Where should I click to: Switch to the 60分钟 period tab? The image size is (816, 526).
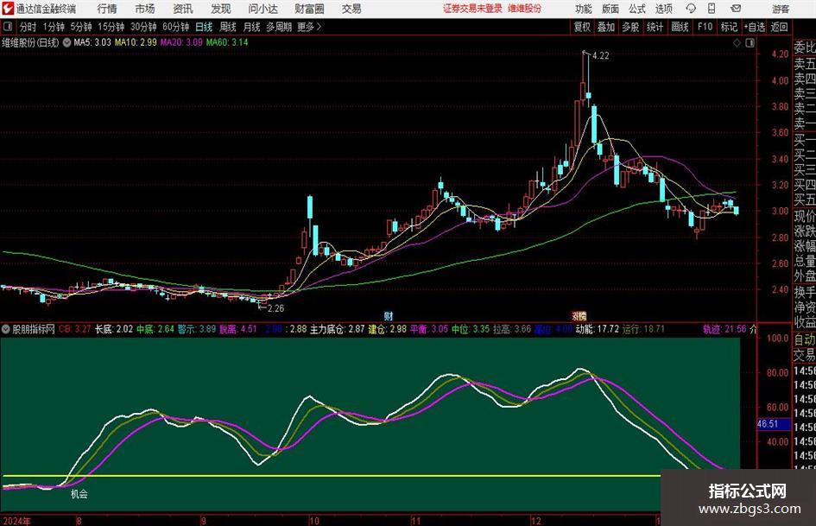point(176,27)
